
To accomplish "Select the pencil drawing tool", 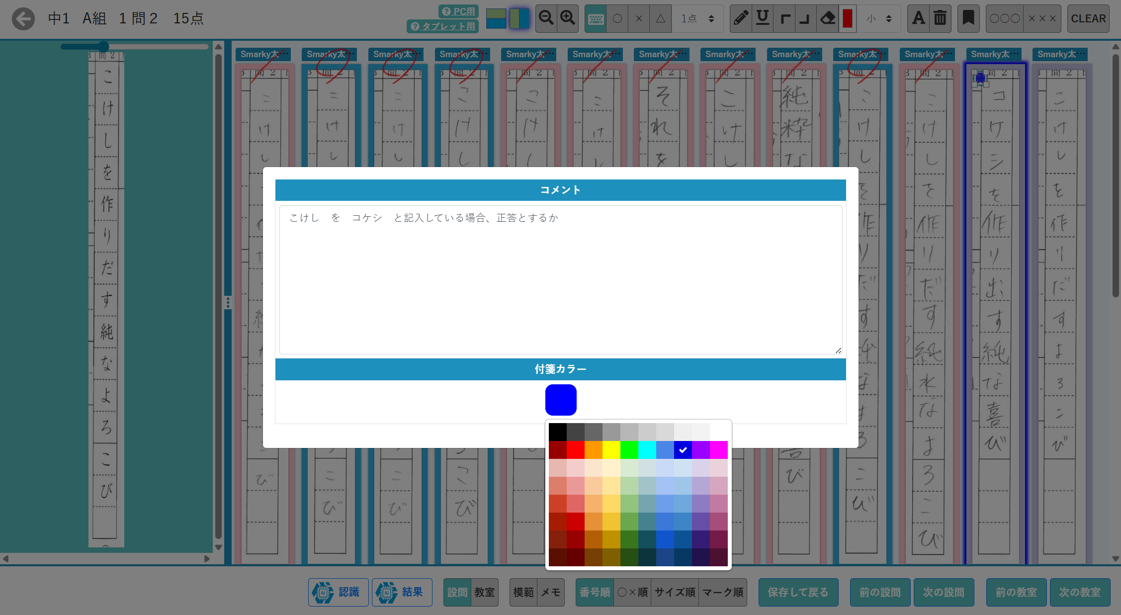I will (x=741, y=18).
